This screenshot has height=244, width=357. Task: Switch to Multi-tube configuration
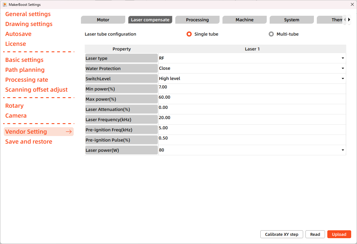coord(271,34)
